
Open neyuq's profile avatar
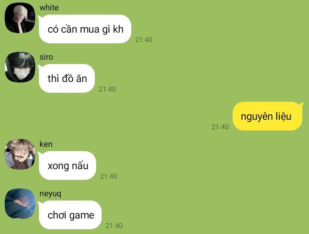click(x=20, y=204)
